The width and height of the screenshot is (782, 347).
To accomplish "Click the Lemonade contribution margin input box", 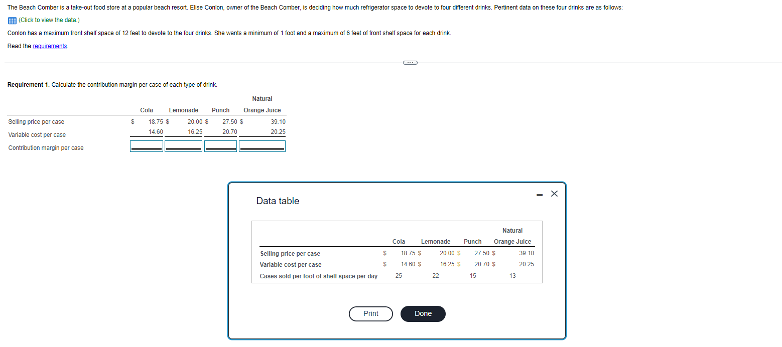I will 183,146.
